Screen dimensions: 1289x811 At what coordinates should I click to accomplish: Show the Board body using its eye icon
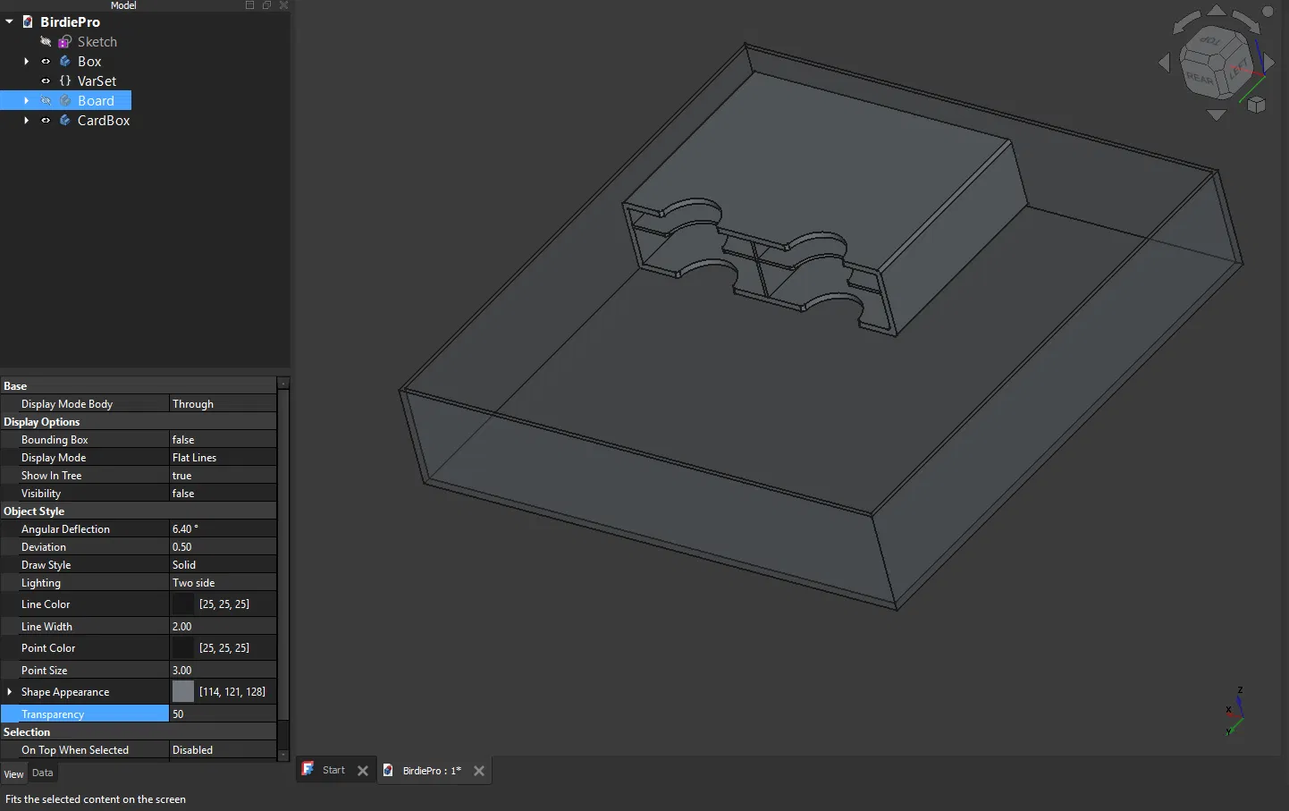46,101
